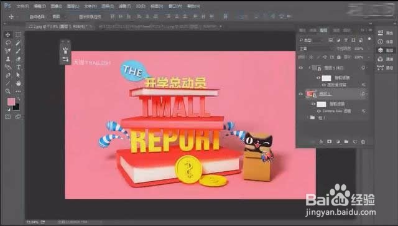Hide 智能滤镜 under 图层 1
The image size is (398, 226).
313,104
